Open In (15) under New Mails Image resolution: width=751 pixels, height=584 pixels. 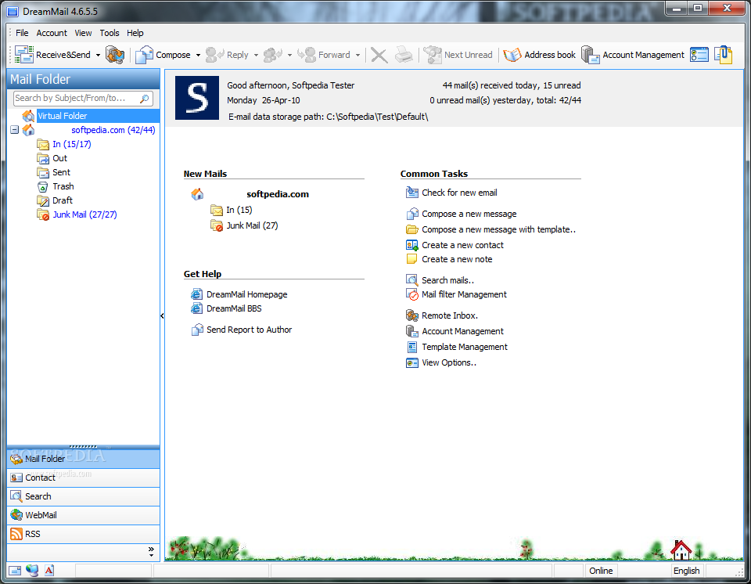coord(239,210)
